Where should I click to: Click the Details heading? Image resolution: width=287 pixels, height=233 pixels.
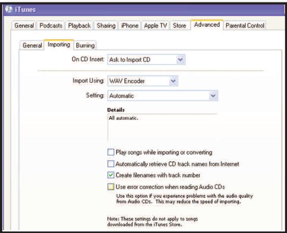coord(116,110)
